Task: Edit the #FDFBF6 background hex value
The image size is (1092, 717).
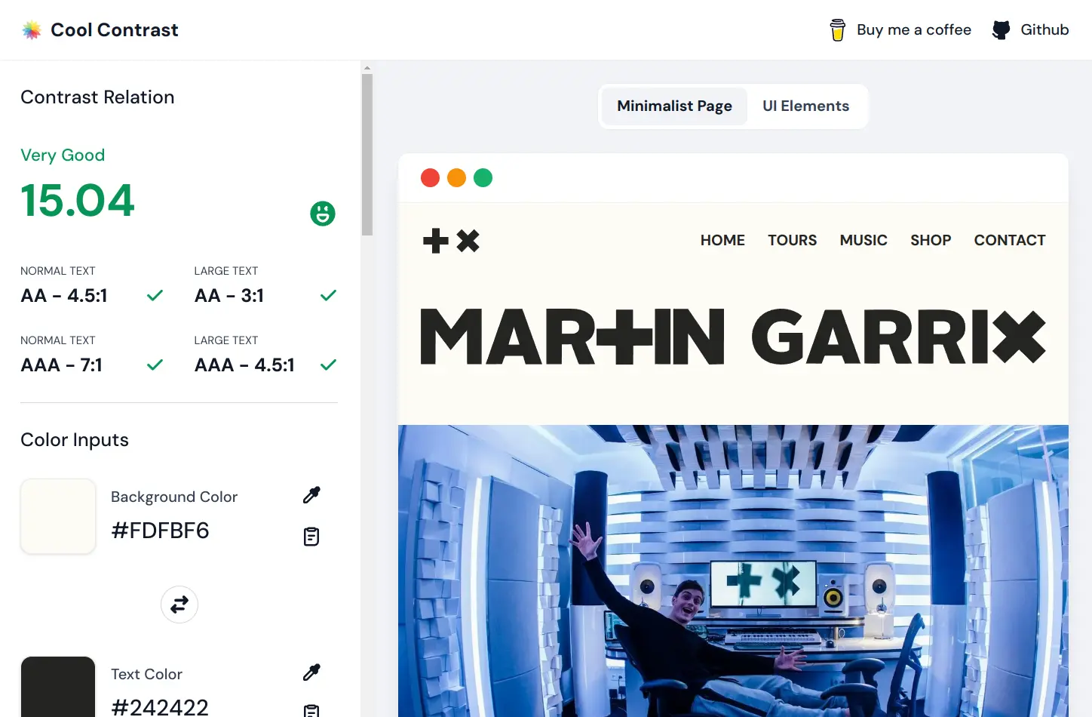Action: coord(160,531)
